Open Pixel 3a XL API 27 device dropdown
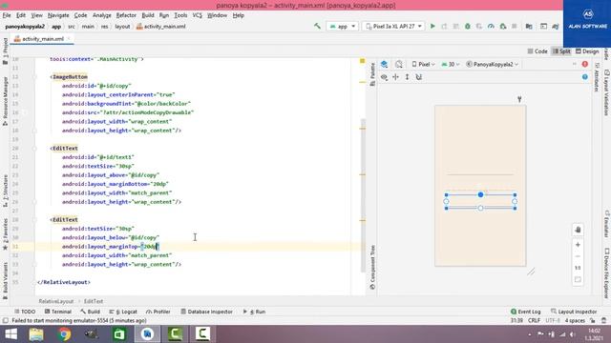This screenshot has width=611, height=343. 393,26
